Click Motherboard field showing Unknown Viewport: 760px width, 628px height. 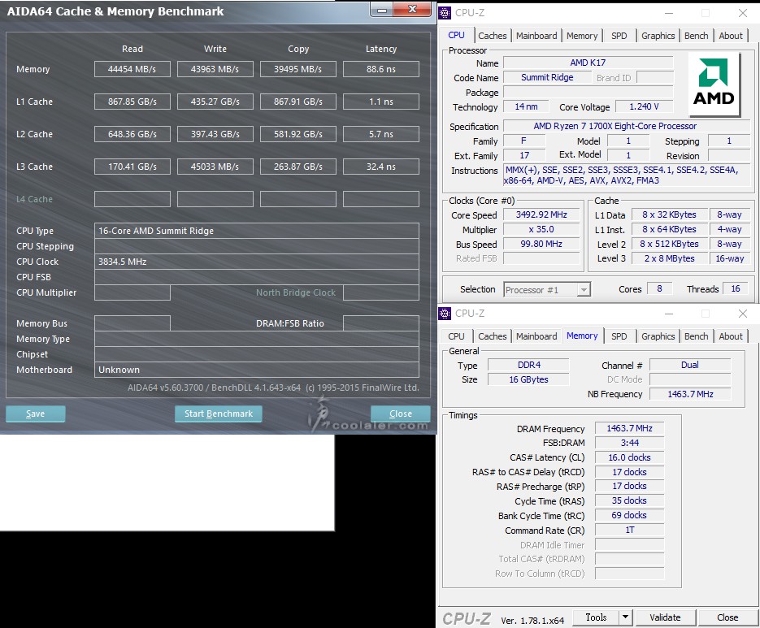pos(256,370)
